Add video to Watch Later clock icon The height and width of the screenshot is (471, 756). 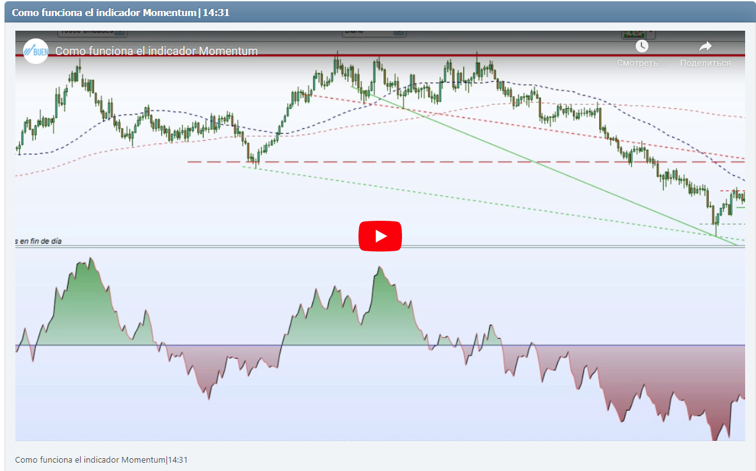click(642, 46)
